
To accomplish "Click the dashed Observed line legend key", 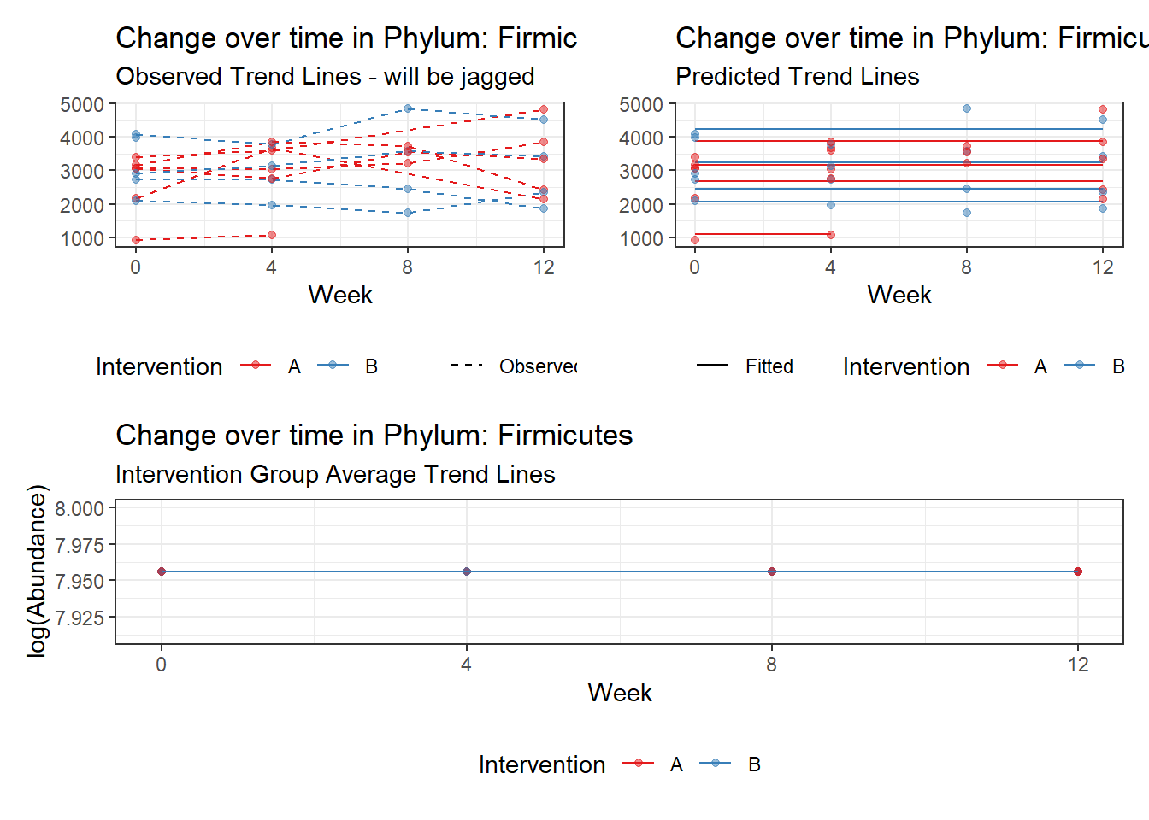I will pyautogui.click(x=468, y=366).
